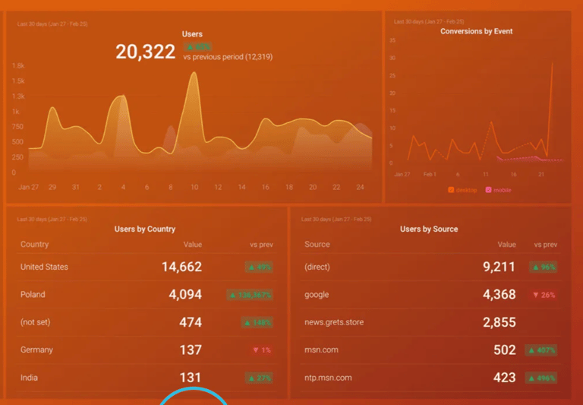Screen dimensions: 583x405
Task: Select the msn.com source row
Action: [430, 350]
